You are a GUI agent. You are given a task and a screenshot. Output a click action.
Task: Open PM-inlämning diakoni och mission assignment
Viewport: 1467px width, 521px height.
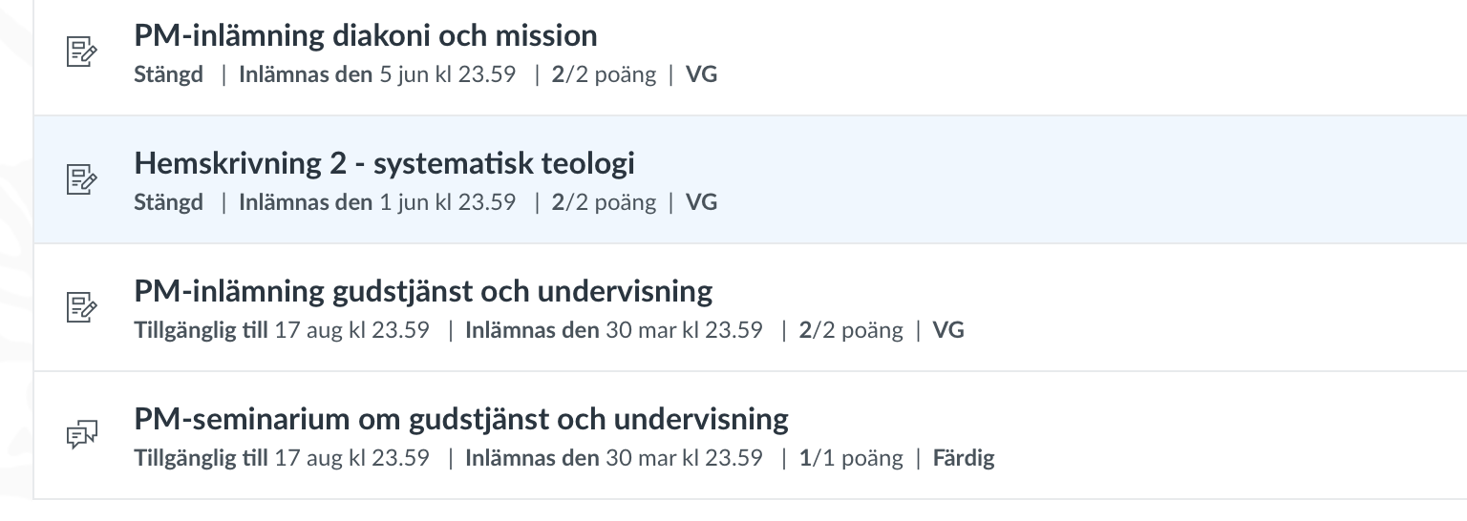(366, 35)
